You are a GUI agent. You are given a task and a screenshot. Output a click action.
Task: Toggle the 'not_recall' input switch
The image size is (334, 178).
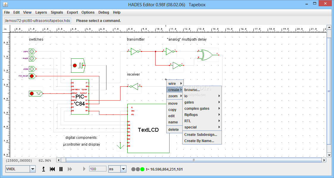coord(32,76)
